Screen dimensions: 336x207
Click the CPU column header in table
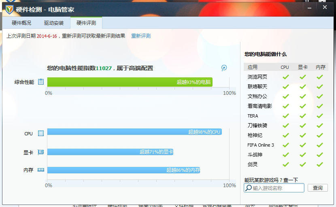coord(285,67)
